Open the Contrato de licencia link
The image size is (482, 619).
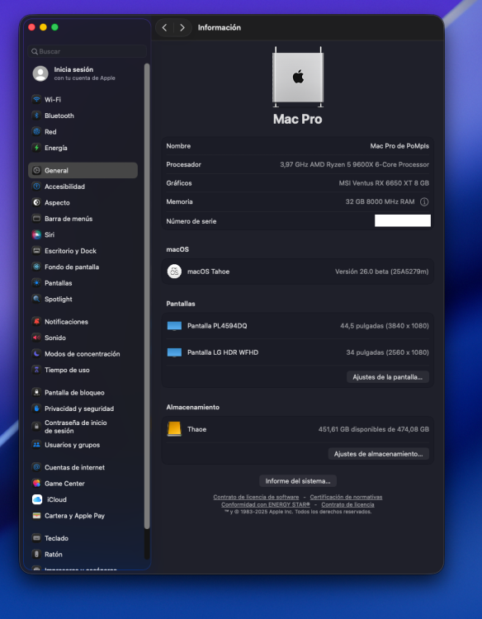pyautogui.click(x=347, y=504)
